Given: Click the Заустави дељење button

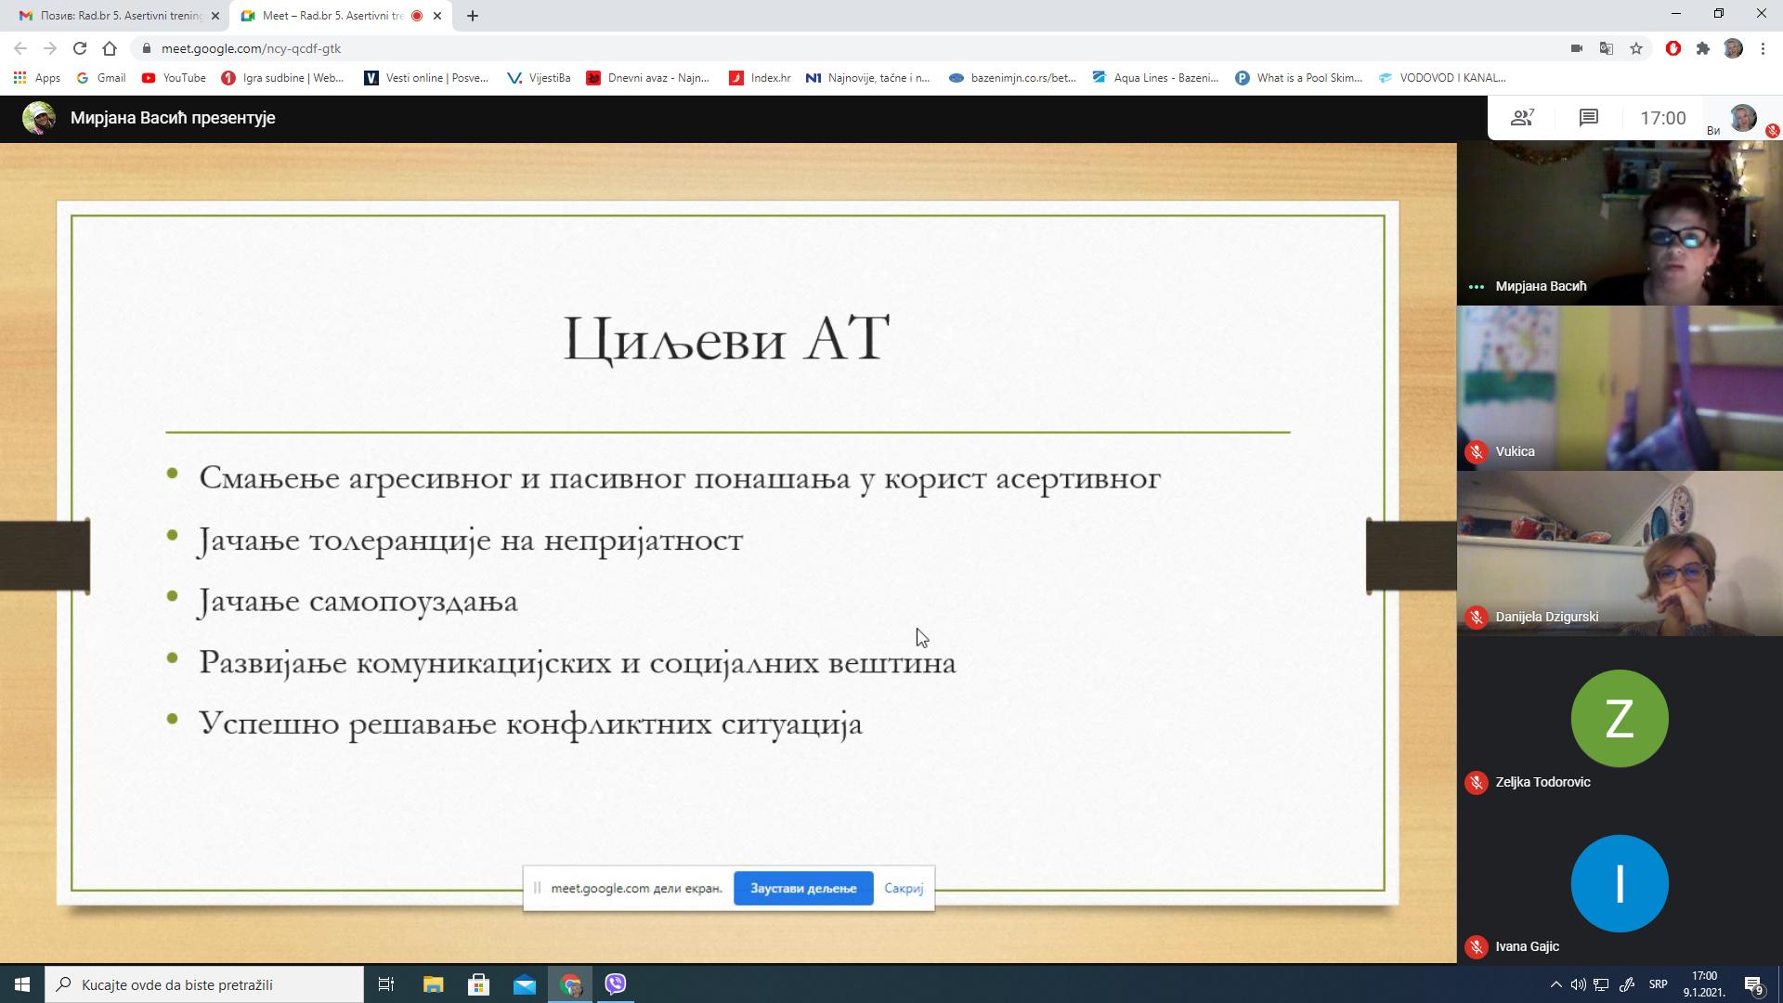Looking at the screenshot, I should coord(802,889).
